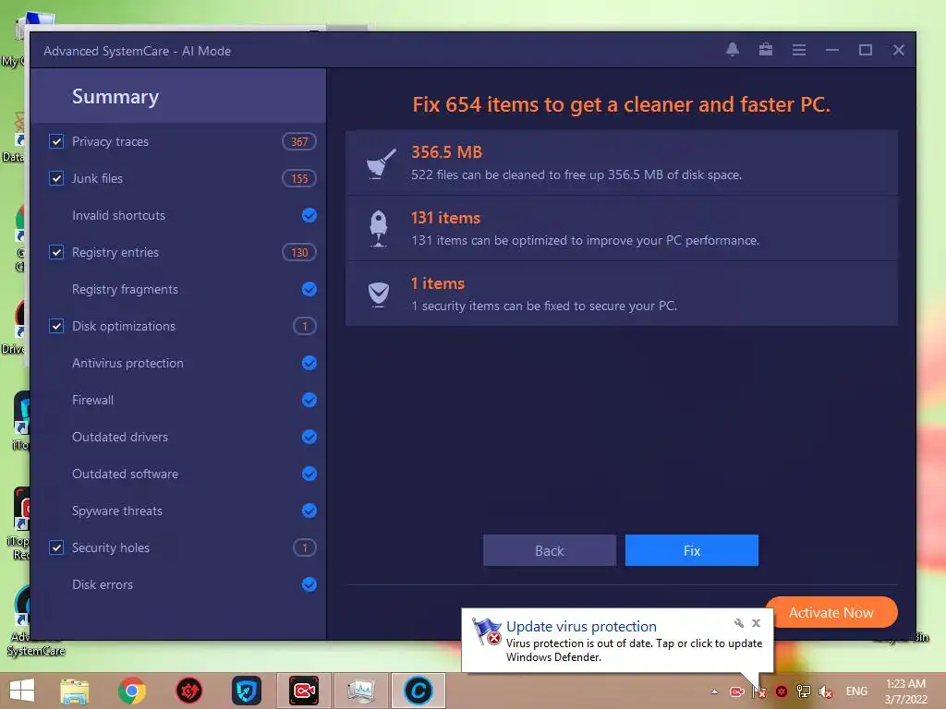
Task: Show hidden tray icons arrow
Action: pyautogui.click(x=714, y=692)
